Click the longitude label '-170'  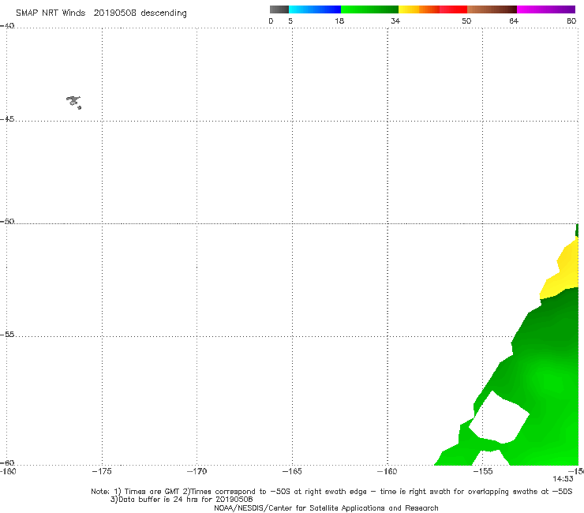197,471
